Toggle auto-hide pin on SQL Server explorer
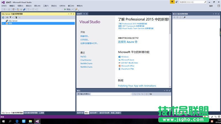The height and width of the screenshot is (124, 221). [71, 14]
